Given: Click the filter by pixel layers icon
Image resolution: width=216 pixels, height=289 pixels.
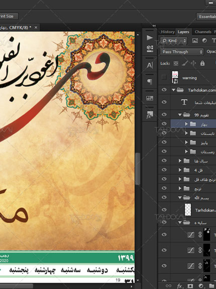Looking at the screenshot, I should (x=195, y=41).
